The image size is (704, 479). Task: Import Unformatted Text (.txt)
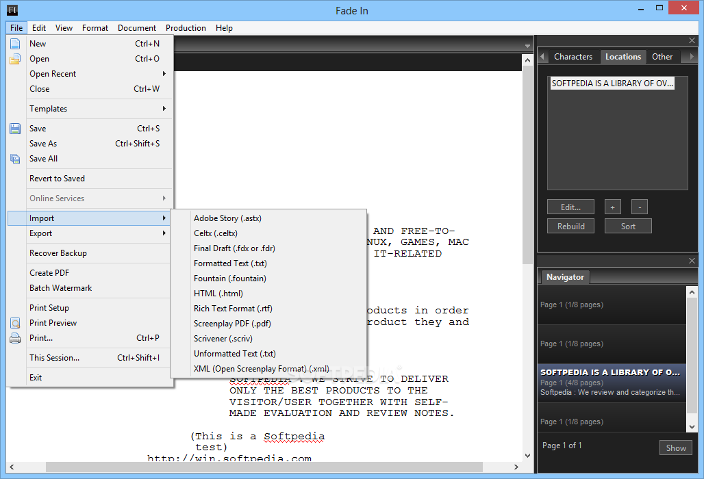(x=268, y=354)
